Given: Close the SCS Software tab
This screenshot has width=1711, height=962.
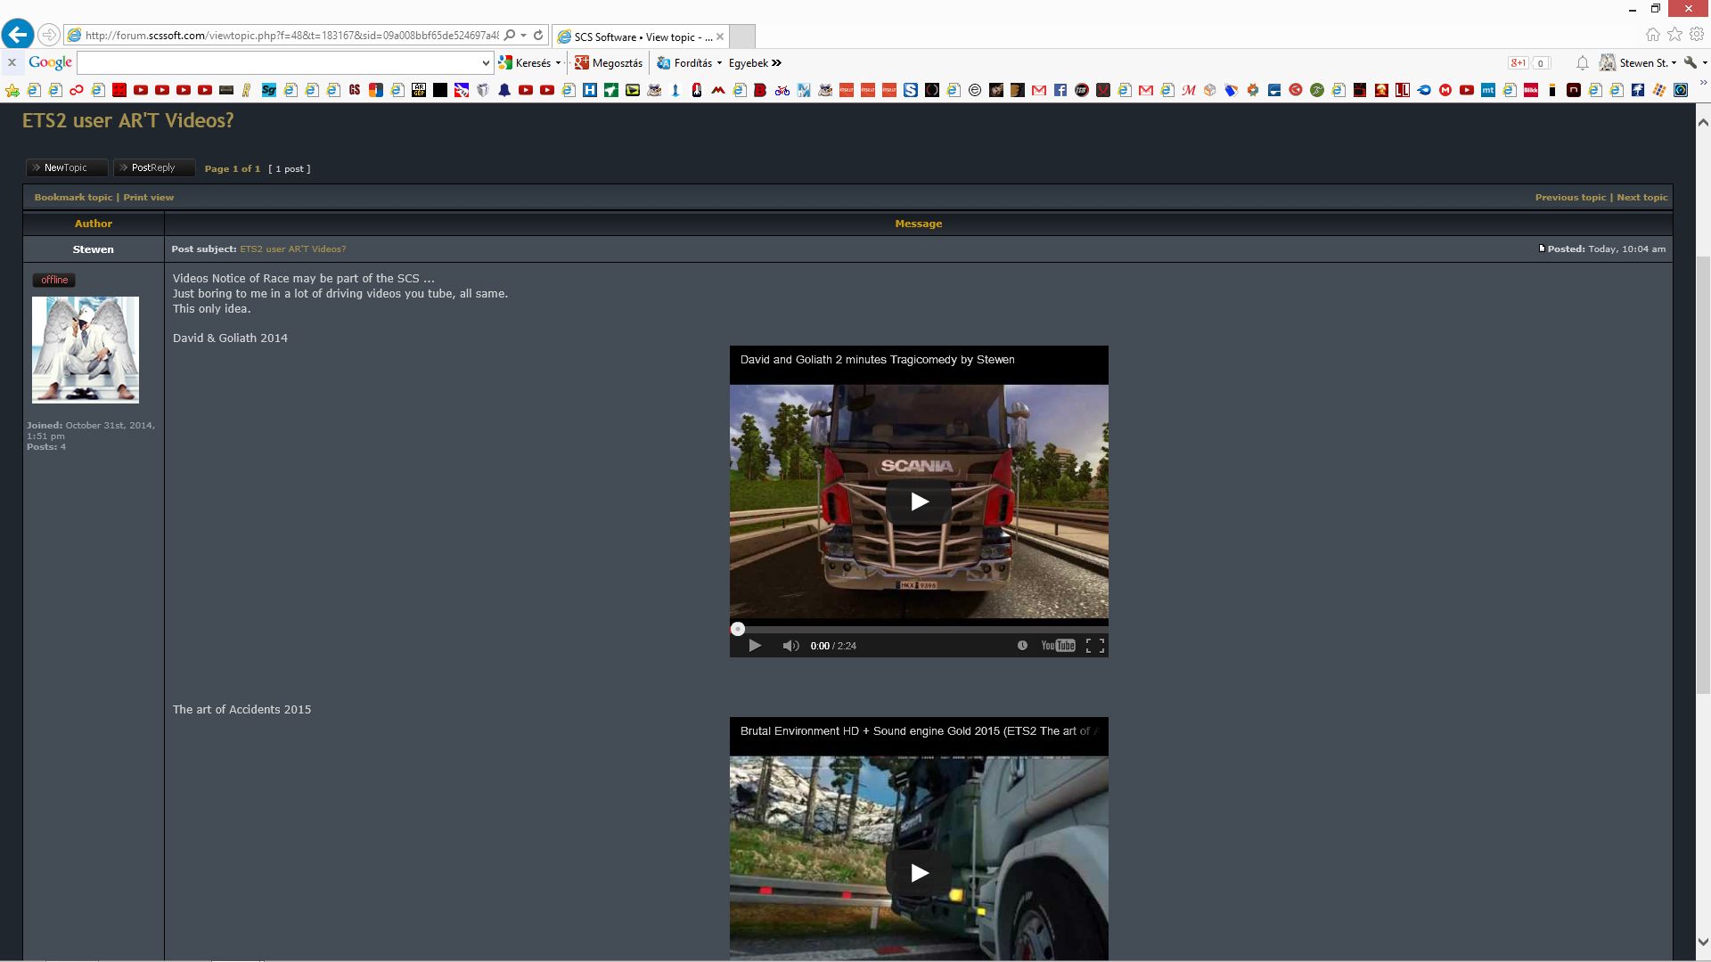Looking at the screenshot, I should coord(720,37).
